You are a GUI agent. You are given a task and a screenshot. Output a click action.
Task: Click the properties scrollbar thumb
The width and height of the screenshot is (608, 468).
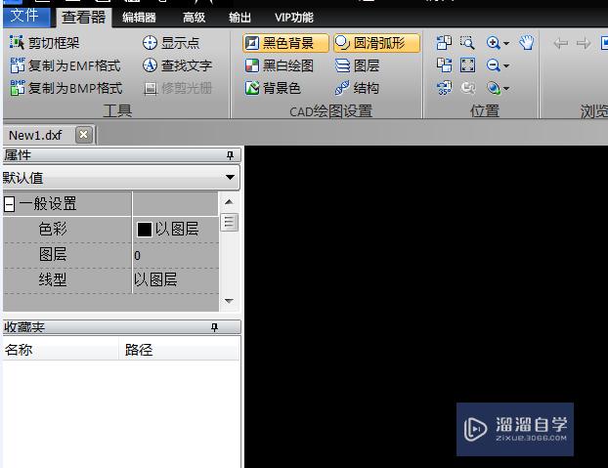tap(229, 223)
